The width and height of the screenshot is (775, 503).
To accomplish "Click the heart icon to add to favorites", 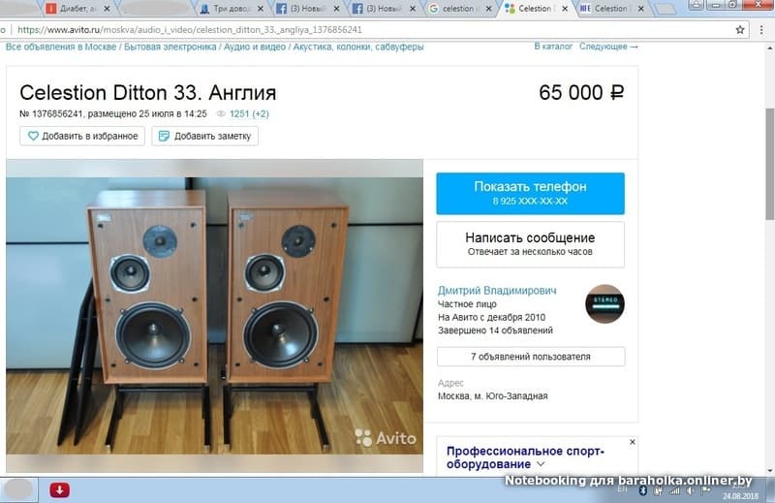I will point(33,136).
